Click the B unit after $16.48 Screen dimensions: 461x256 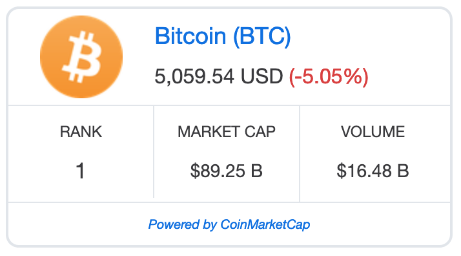(x=403, y=171)
